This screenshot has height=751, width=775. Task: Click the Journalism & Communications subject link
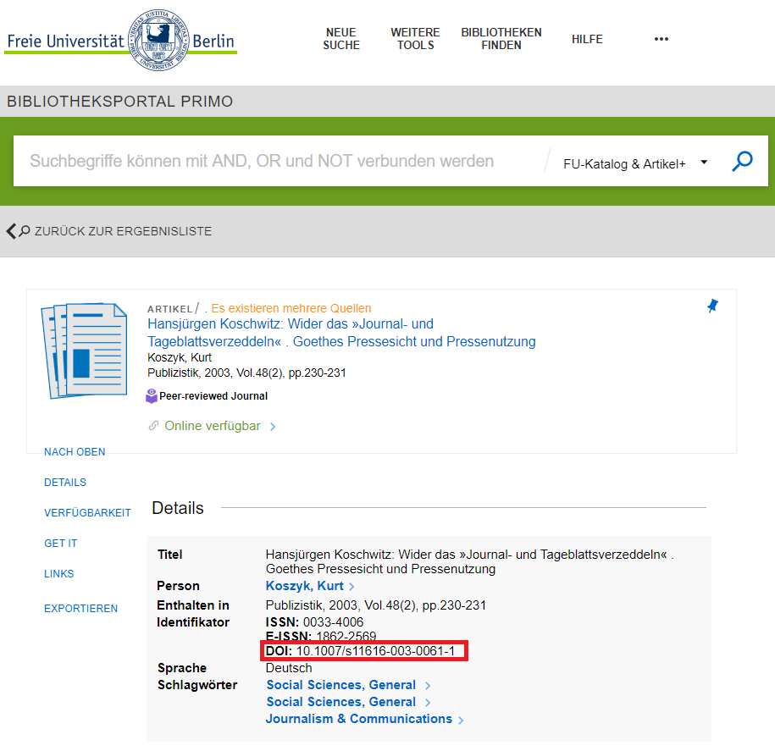359,719
